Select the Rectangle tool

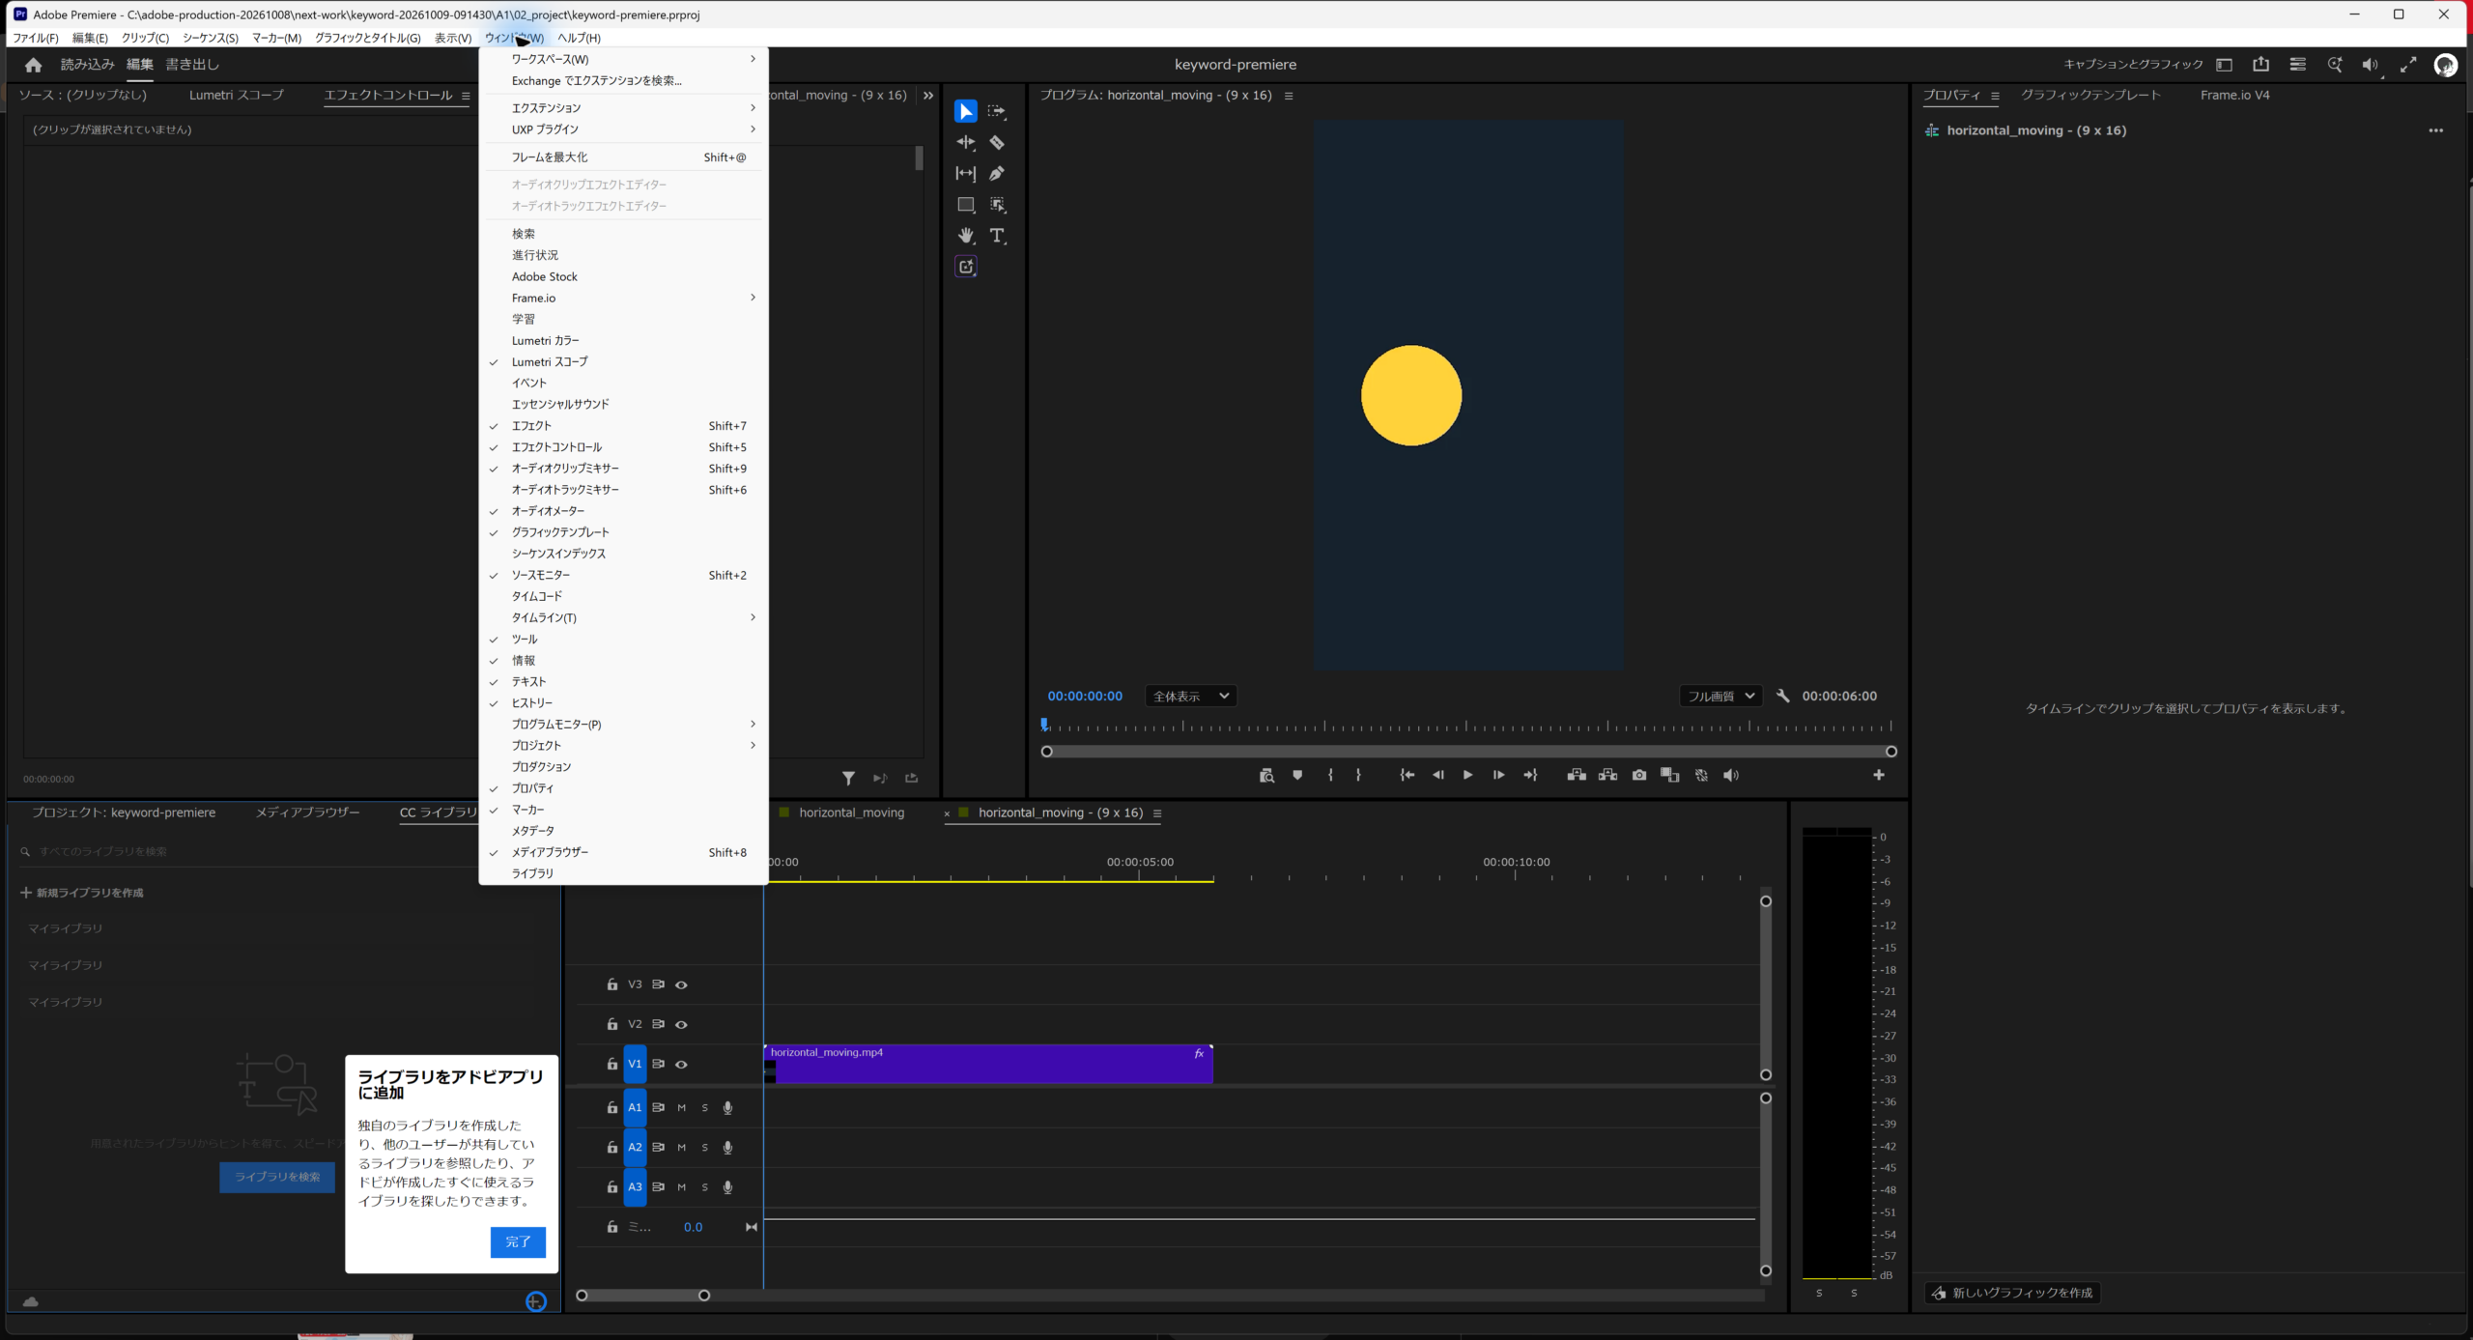pos(965,205)
